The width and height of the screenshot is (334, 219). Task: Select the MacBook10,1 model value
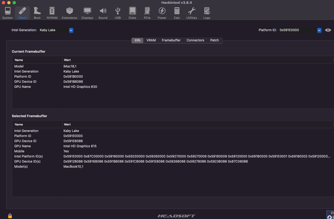click(x=73, y=167)
